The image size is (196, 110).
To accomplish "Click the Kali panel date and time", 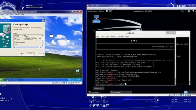I will click(x=143, y=11).
